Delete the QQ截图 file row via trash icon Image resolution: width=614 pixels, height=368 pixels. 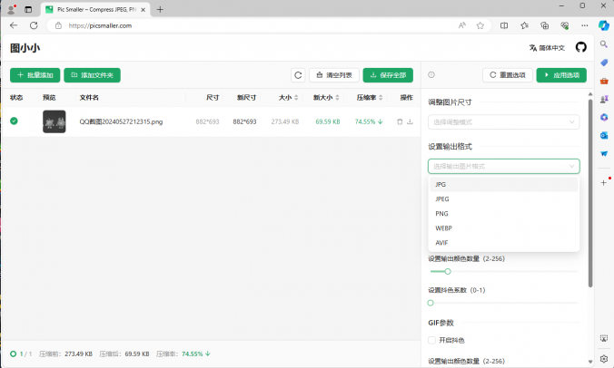[400, 121]
